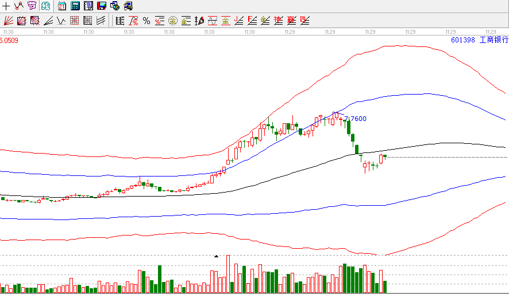
Task: Click the black percent sign tool
Action: [146, 21]
